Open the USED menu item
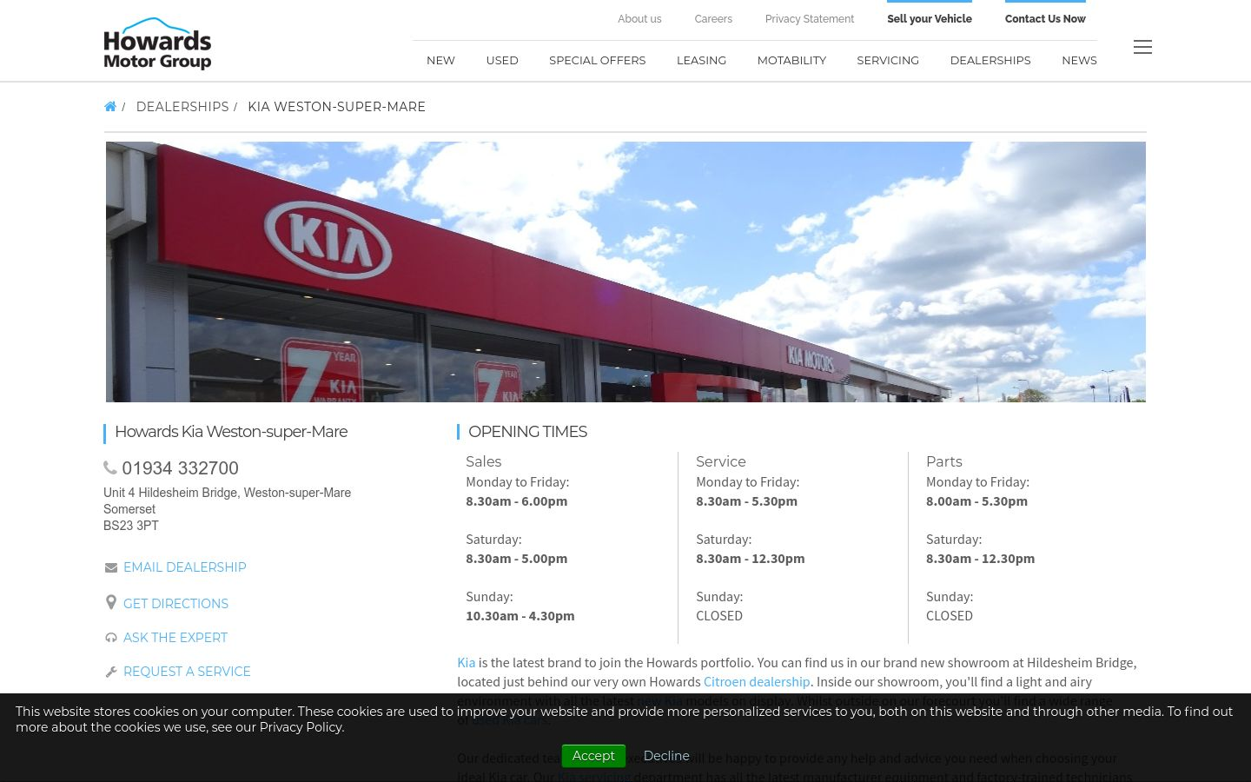 [502, 60]
